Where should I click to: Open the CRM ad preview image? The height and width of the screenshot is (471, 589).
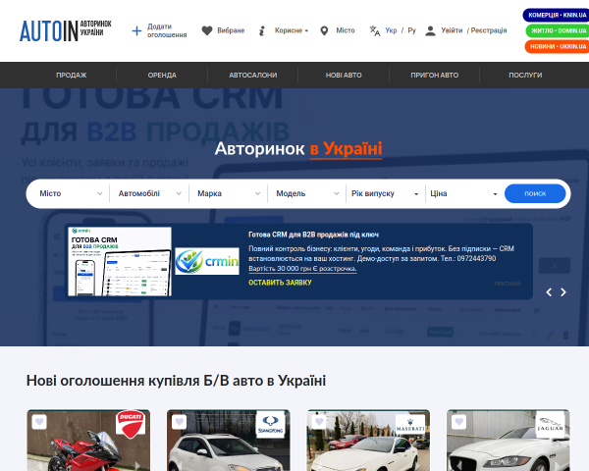120,261
